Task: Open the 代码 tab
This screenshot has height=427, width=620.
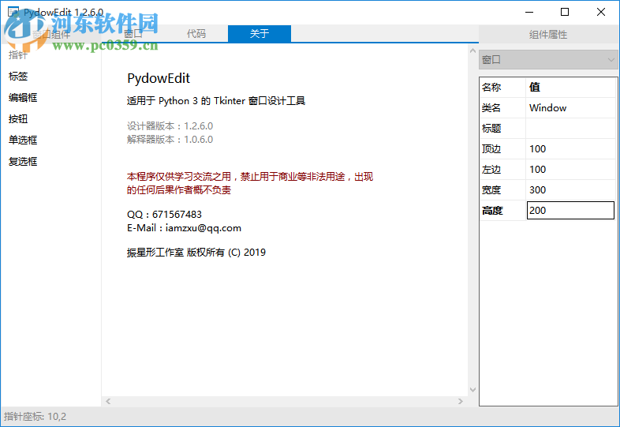Action: (196, 34)
